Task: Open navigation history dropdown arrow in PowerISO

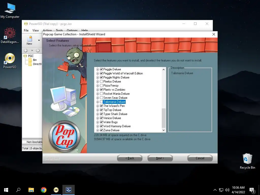Action: pos(32,51)
